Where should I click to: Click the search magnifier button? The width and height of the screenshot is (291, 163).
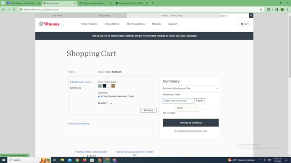pyautogui.click(x=251, y=15)
